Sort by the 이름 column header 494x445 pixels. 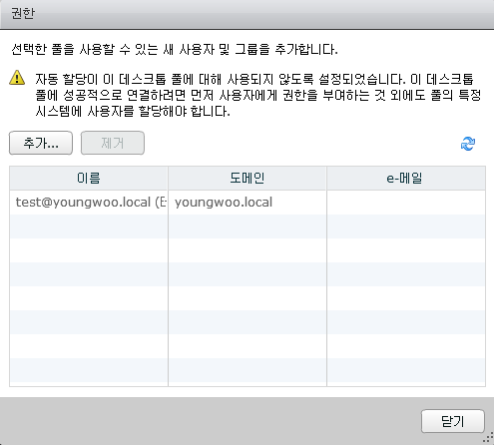89,179
